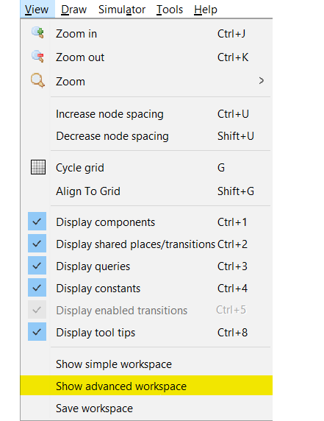Viewport: 324px width, 421px height.
Task: Choose Show simple workspace
Action: (146, 364)
